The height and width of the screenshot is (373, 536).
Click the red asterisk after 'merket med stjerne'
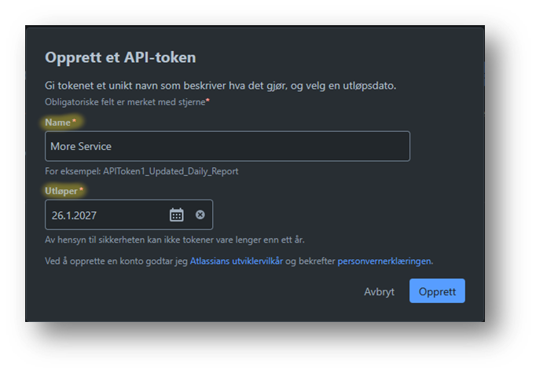207,102
